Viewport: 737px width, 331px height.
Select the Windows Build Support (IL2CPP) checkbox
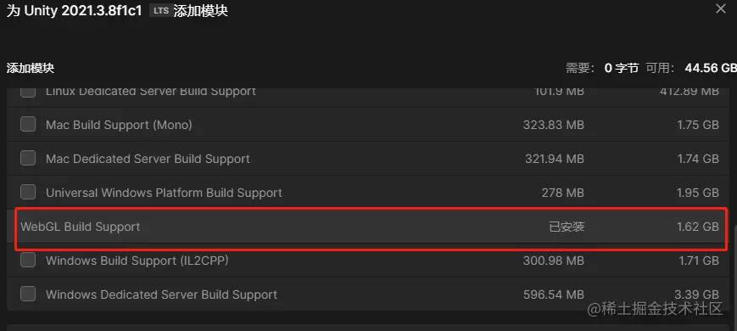click(28, 260)
